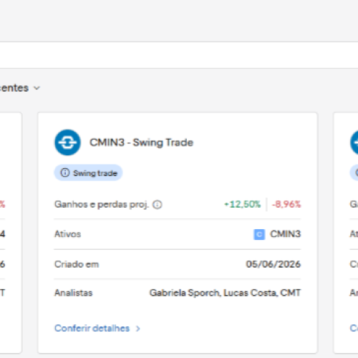Click analysts Gabriela Sporch, Lucas Costa, CMT
Screen dimensions: 358x358
(x=225, y=293)
